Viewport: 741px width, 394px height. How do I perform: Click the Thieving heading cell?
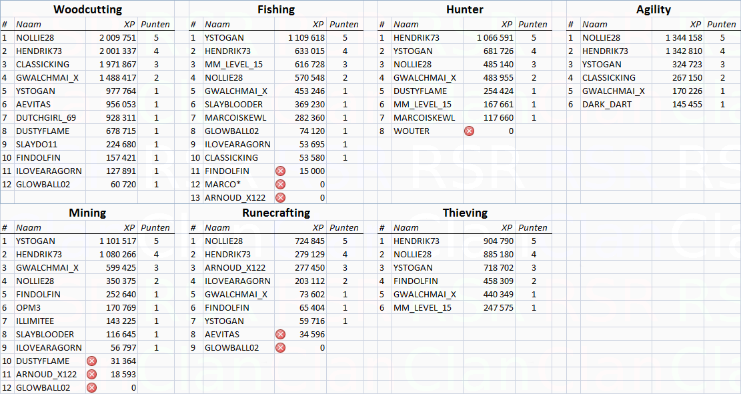465,213
